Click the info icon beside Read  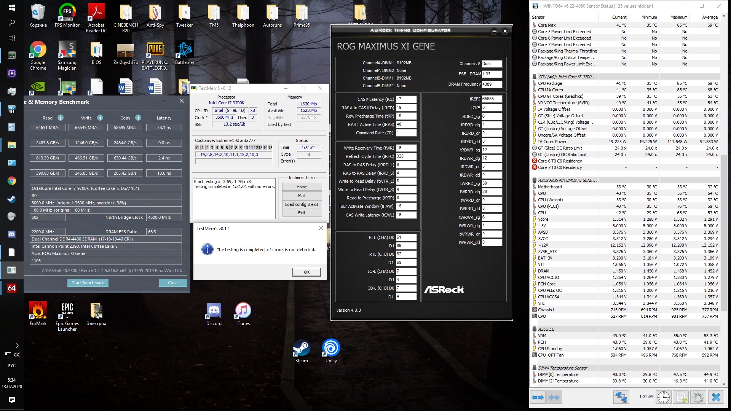tap(61, 118)
